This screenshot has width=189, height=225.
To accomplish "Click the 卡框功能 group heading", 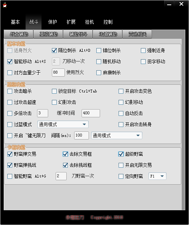I will [16, 147].
